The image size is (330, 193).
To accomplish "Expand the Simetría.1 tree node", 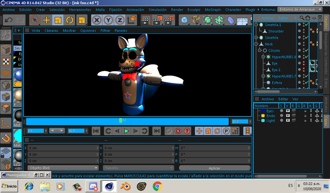I will (x=256, y=25).
